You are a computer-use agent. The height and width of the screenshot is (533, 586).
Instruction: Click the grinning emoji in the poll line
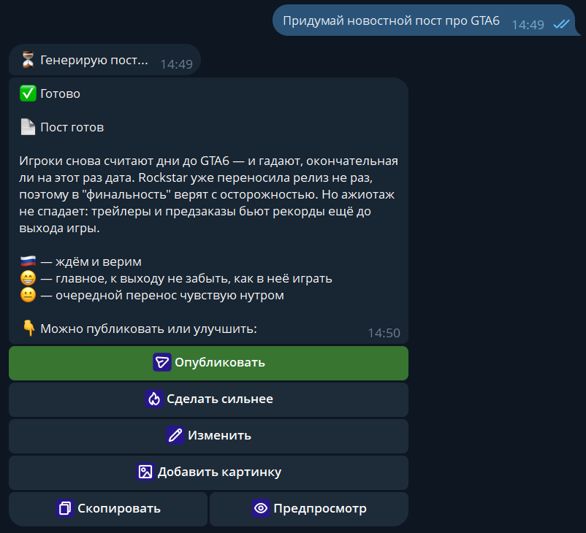pos(28,278)
